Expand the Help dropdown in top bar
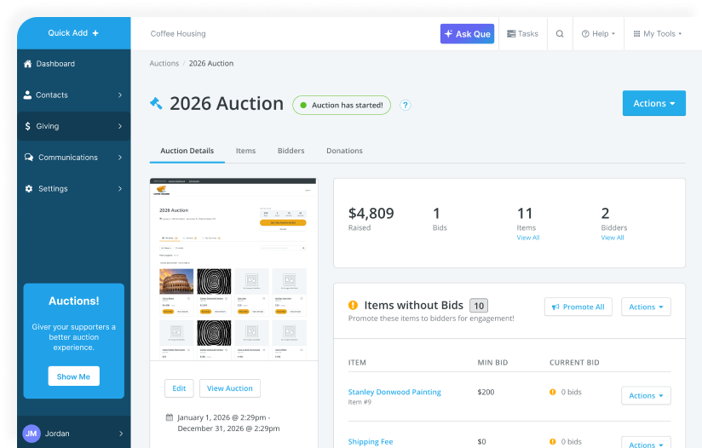702x448 pixels. point(598,34)
